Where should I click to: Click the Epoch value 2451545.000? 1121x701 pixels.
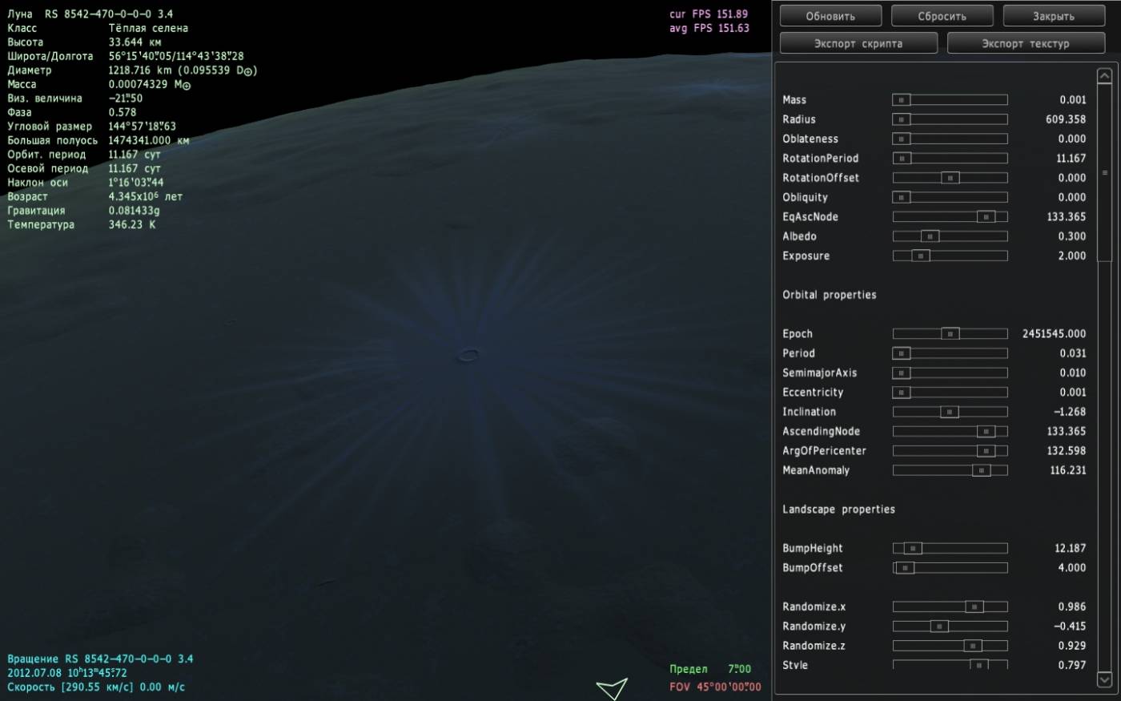point(1055,334)
